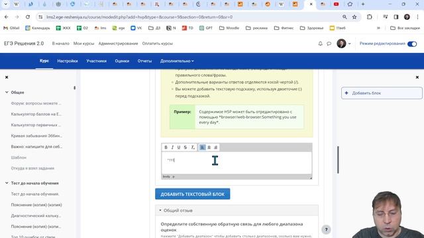Open the Все закладки folder
424x238 pixels.
[405, 28]
